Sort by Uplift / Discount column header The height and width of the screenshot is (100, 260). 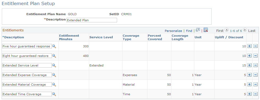tap(229, 37)
